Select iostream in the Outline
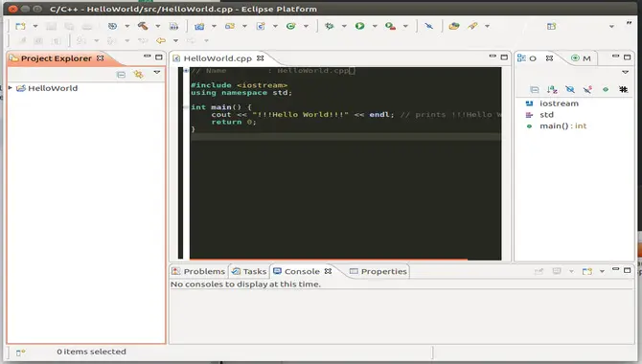 point(559,103)
